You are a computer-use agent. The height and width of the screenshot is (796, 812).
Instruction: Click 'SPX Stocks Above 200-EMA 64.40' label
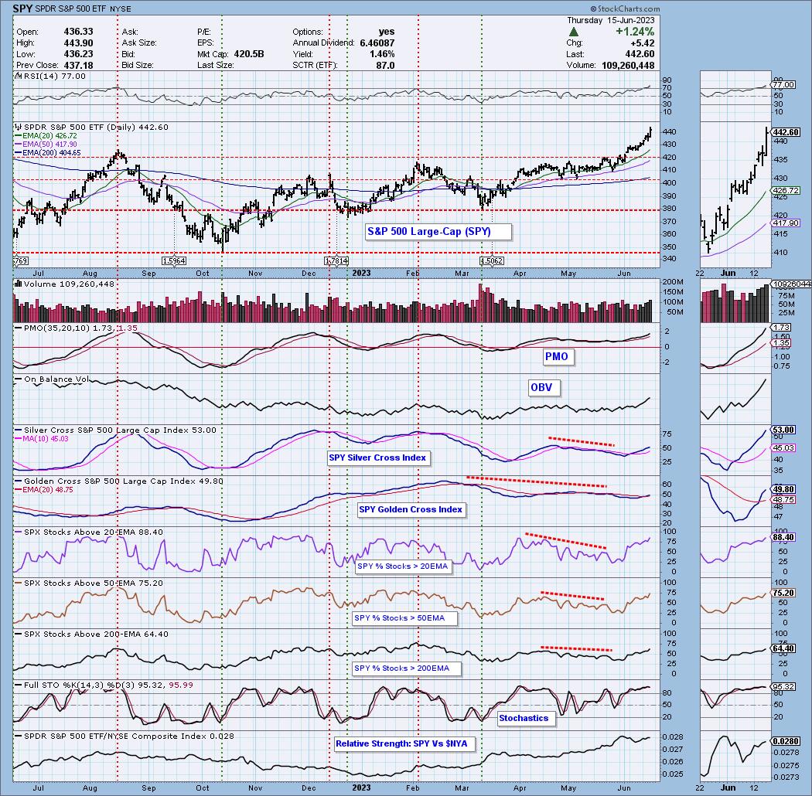coord(96,634)
